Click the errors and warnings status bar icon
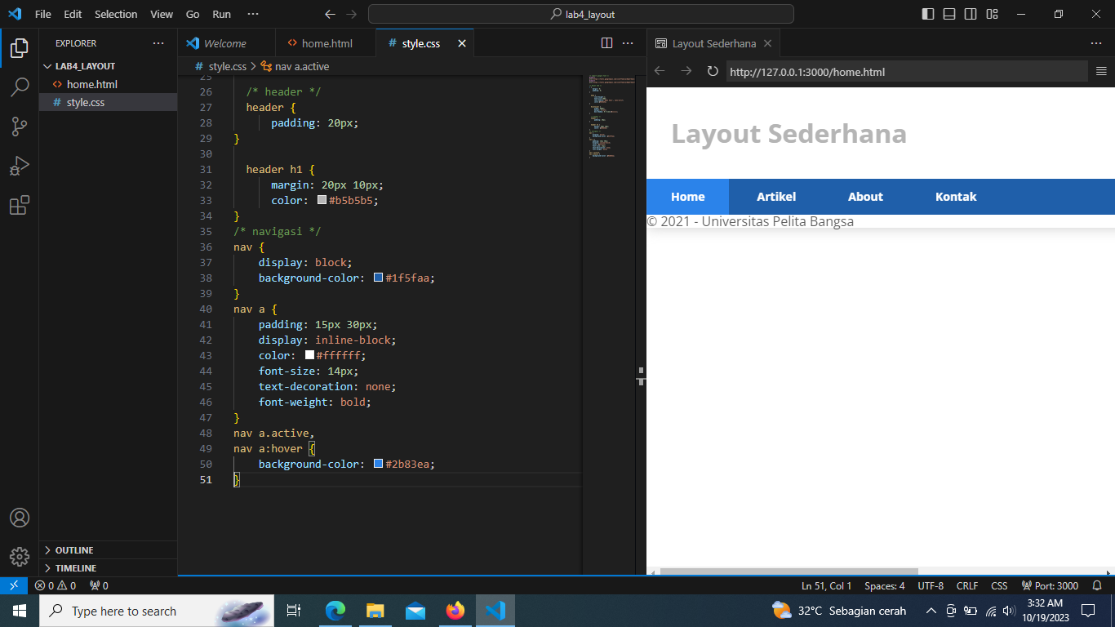 (x=56, y=585)
